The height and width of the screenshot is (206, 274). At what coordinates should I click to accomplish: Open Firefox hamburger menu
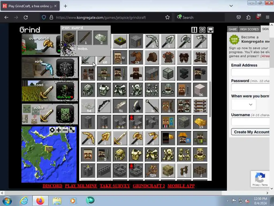(x=267, y=17)
